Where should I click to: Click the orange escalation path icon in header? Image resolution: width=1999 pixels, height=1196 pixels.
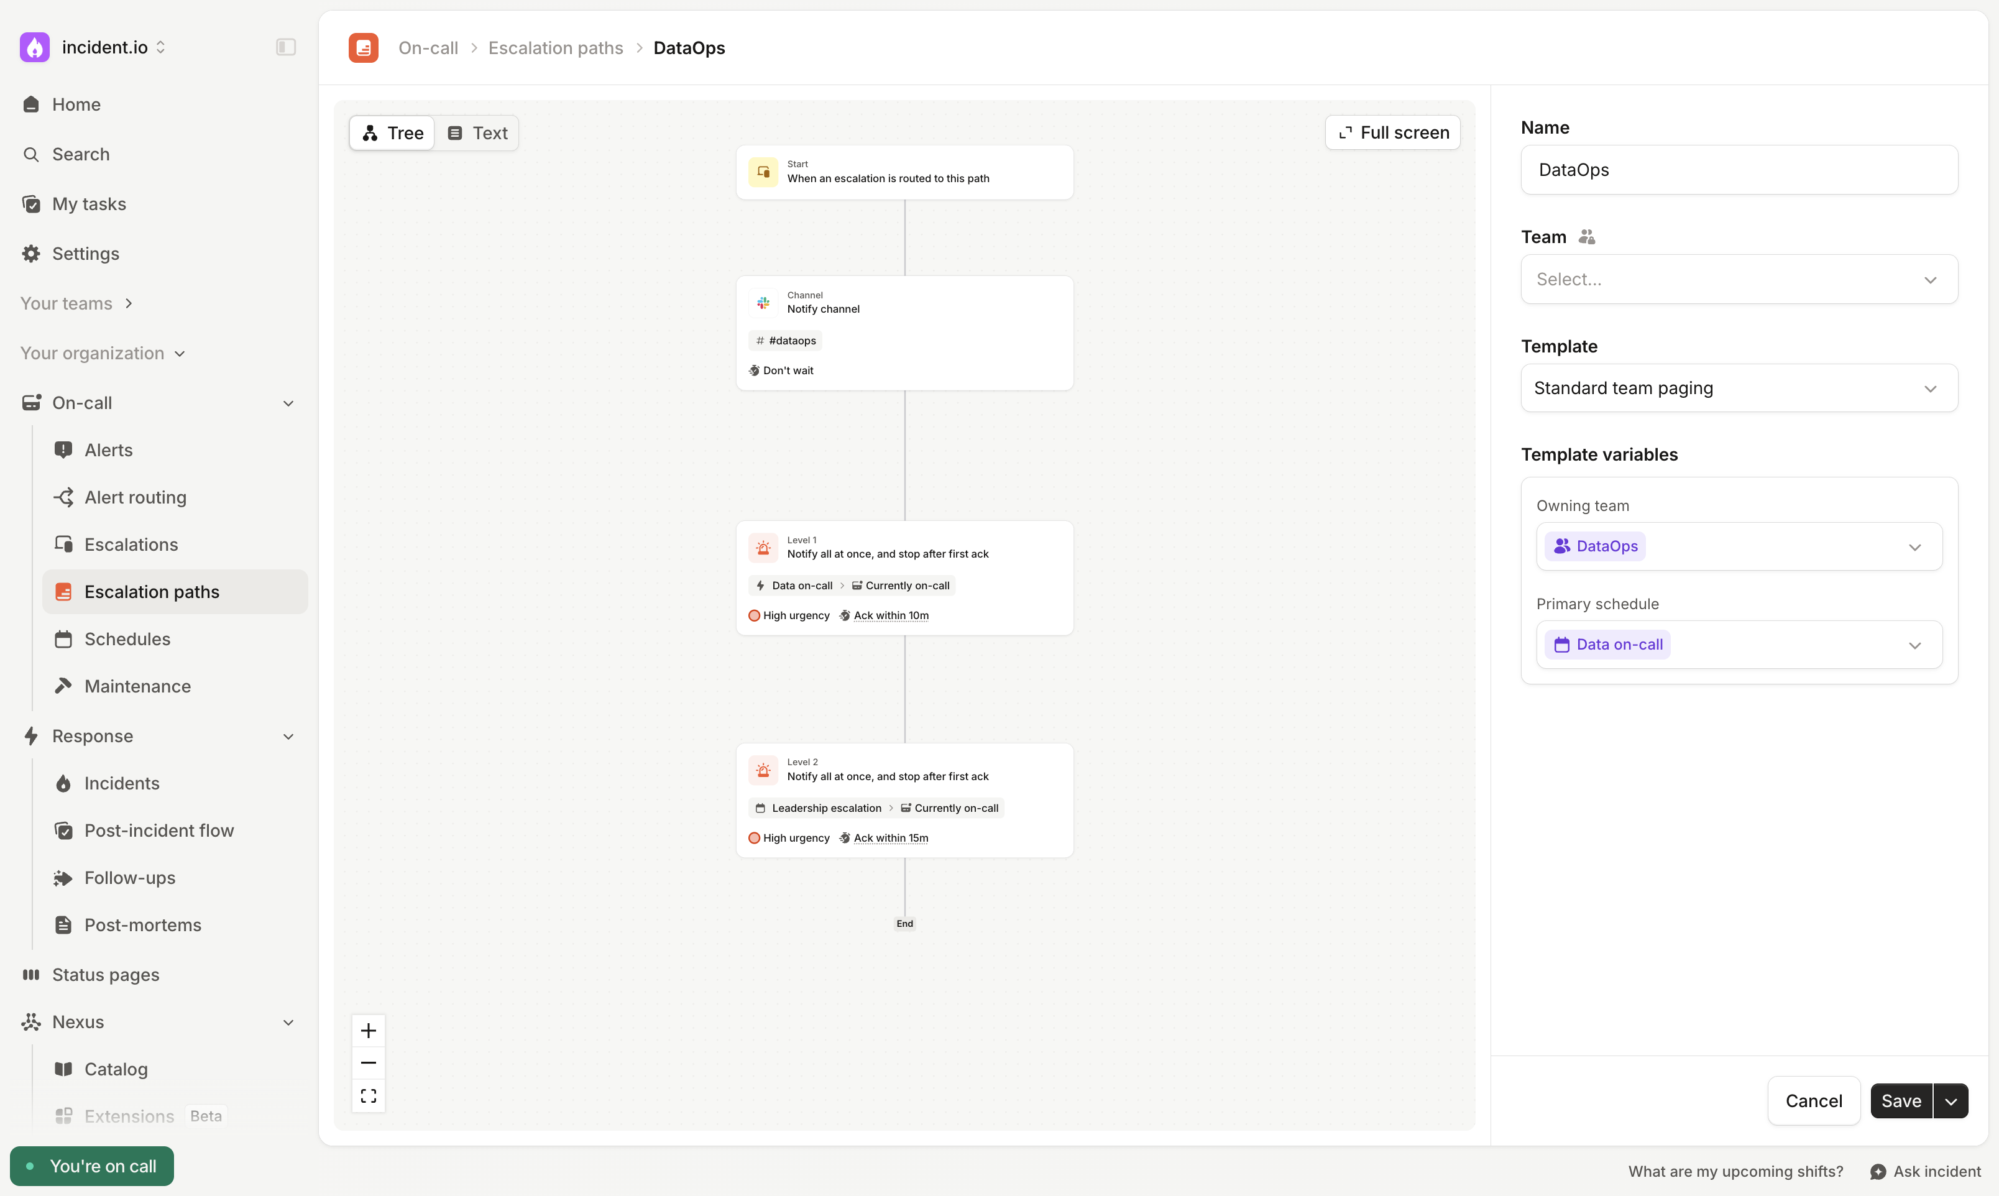tap(364, 47)
